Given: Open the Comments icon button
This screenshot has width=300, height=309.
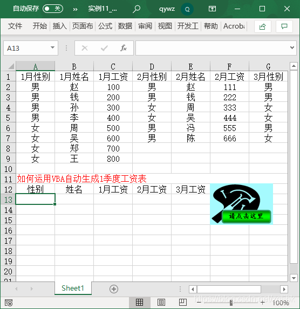Looking at the screenshot, I should point(284,26).
